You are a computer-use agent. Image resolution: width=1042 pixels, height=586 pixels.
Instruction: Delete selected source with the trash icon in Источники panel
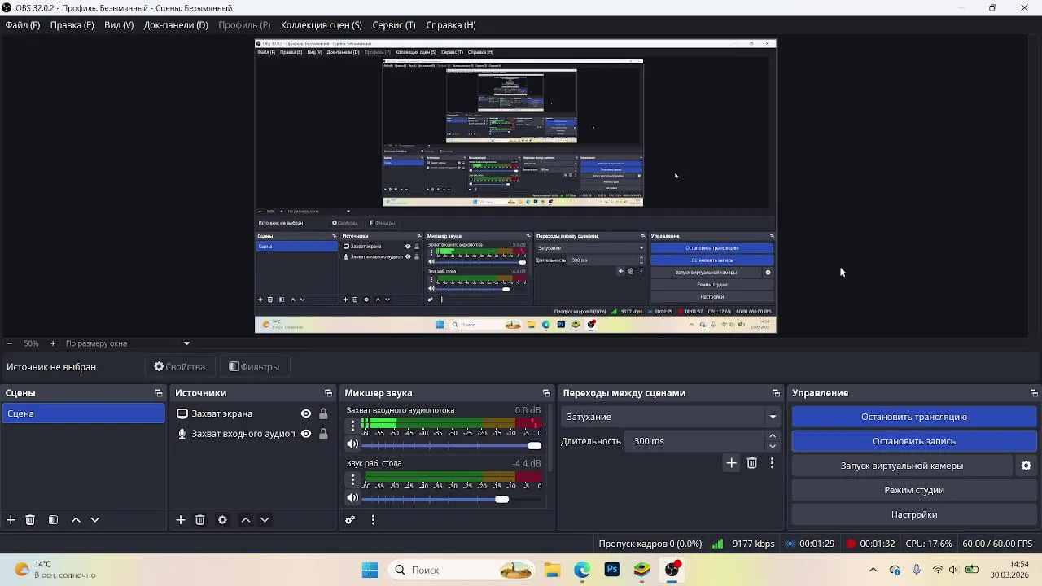(x=200, y=520)
